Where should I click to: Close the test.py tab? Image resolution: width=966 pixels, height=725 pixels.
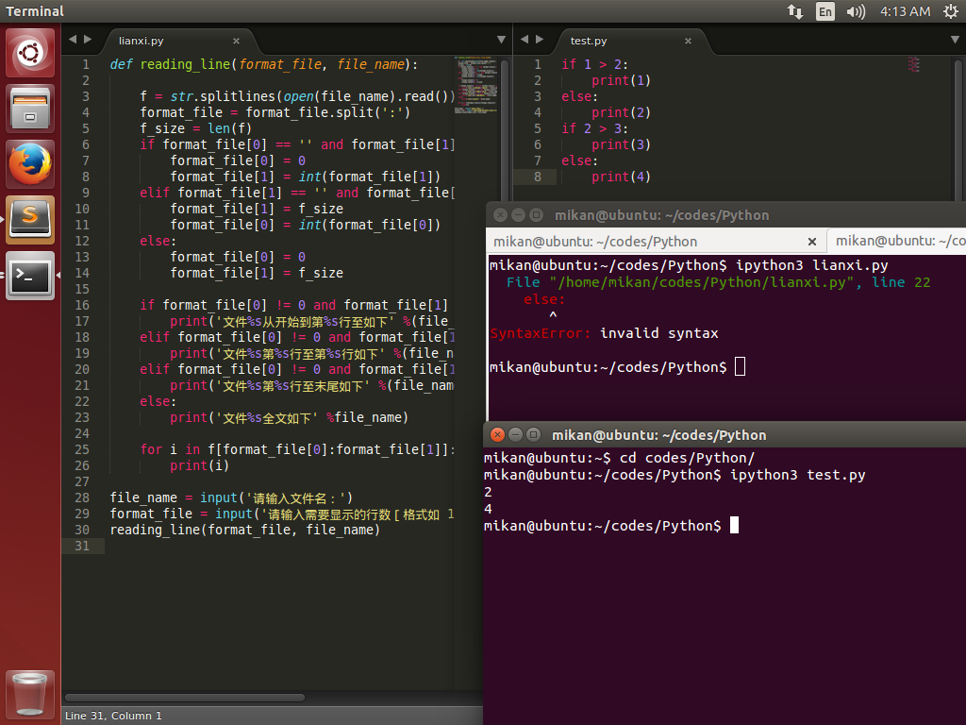[688, 41]
